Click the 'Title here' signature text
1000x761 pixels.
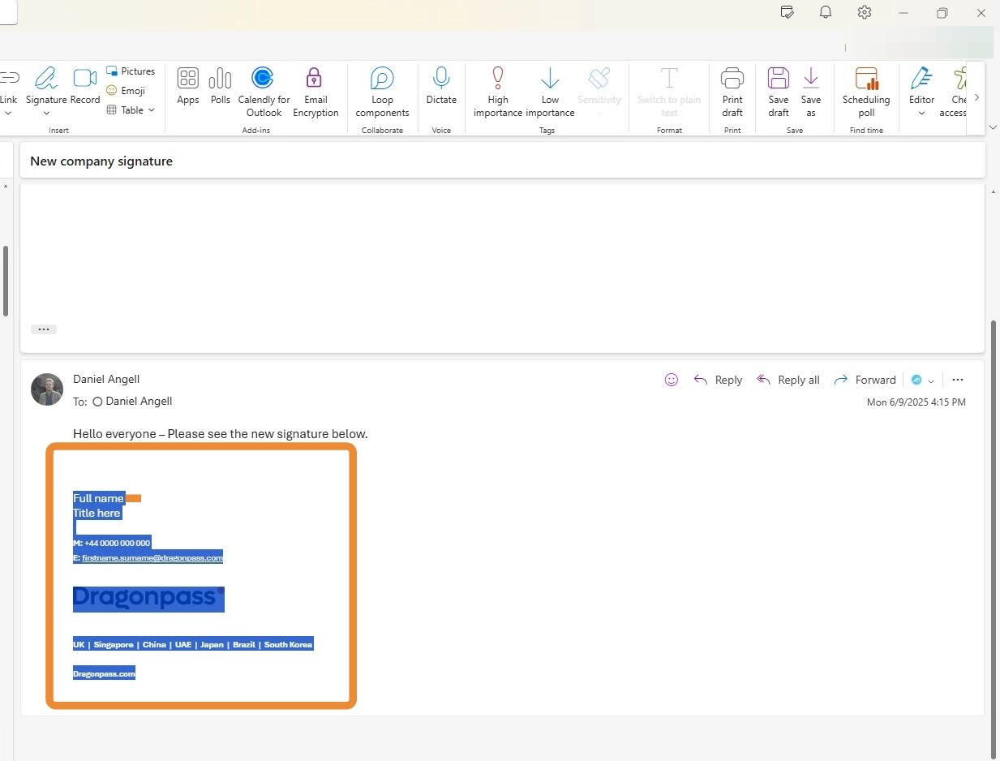(97, 513)
